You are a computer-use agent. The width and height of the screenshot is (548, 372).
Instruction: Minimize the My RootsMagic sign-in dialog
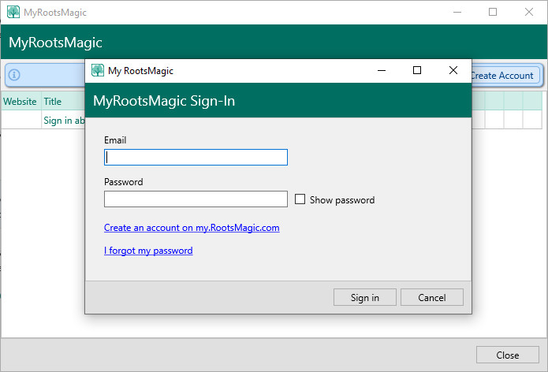[x=381, y=70]
